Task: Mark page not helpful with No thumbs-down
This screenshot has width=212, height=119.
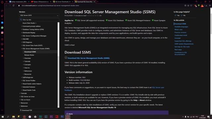Action: click(x=183, y=16)
